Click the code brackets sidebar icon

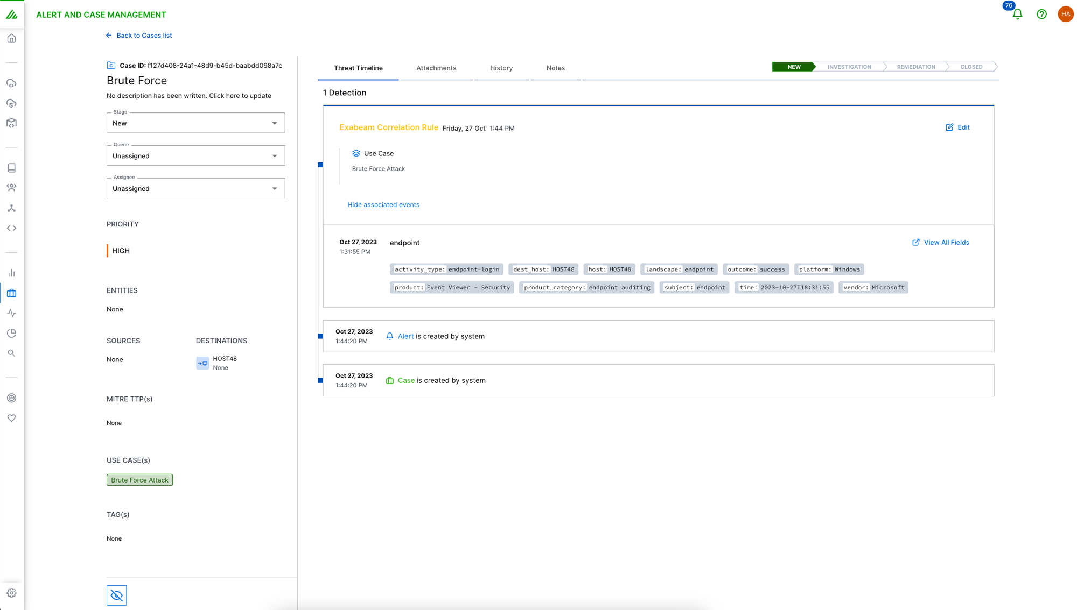tap(12, 228)
